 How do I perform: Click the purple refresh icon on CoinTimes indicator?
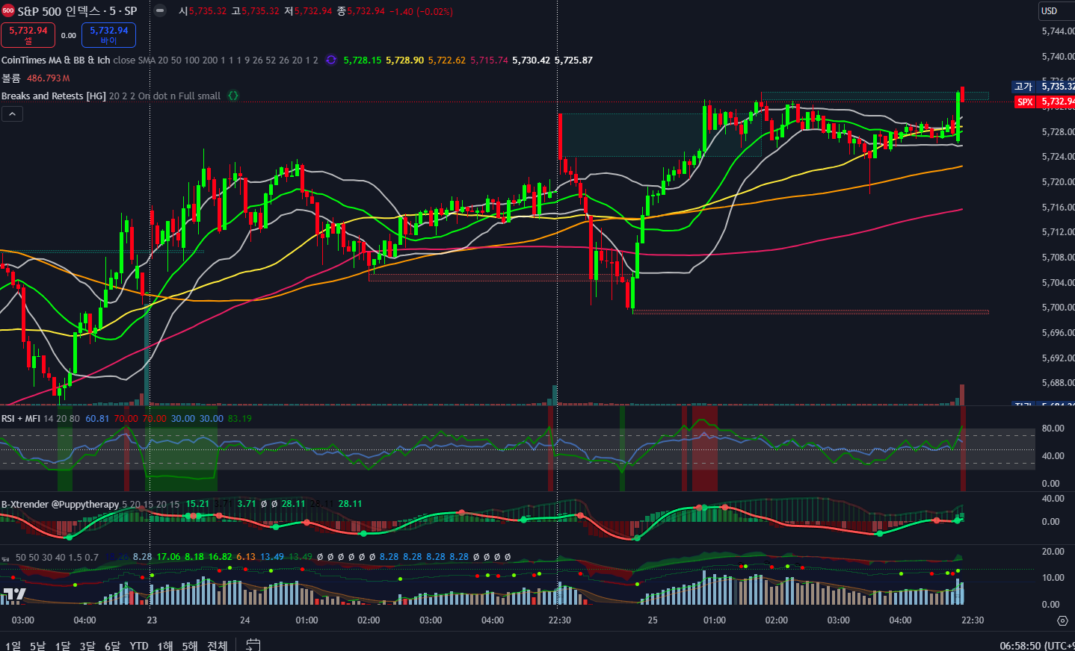tap(331, 60)
